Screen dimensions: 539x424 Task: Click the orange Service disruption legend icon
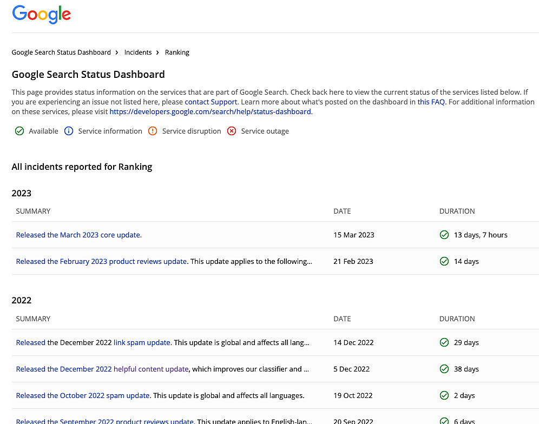tap(153, 131)
